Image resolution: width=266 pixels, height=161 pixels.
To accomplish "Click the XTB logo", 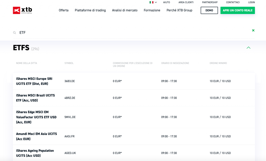I will (22, 10).
